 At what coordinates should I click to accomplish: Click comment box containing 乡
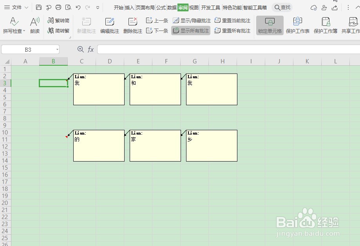pos(212,146)
